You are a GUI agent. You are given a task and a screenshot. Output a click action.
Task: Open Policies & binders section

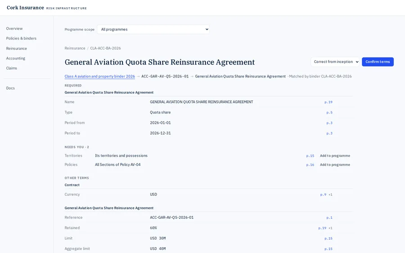(21, 38)
